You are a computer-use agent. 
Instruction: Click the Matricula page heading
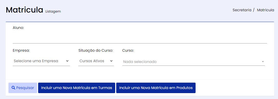coord(25,10)
